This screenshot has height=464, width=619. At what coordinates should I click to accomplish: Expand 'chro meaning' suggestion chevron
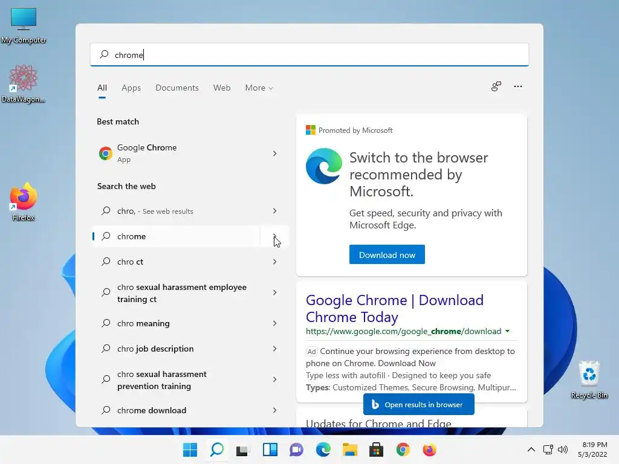point(275,323)
